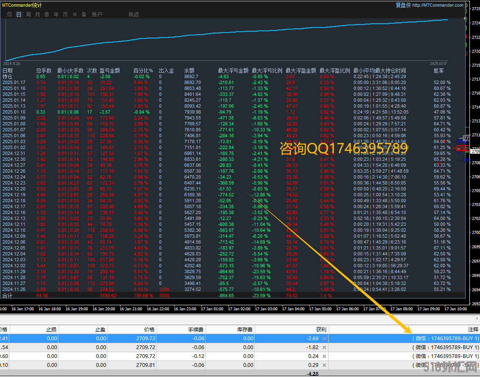The width and height of the screenshot is (480, 377).
Task: Click the 8692.70 balance value
Action: click(192, 82)
